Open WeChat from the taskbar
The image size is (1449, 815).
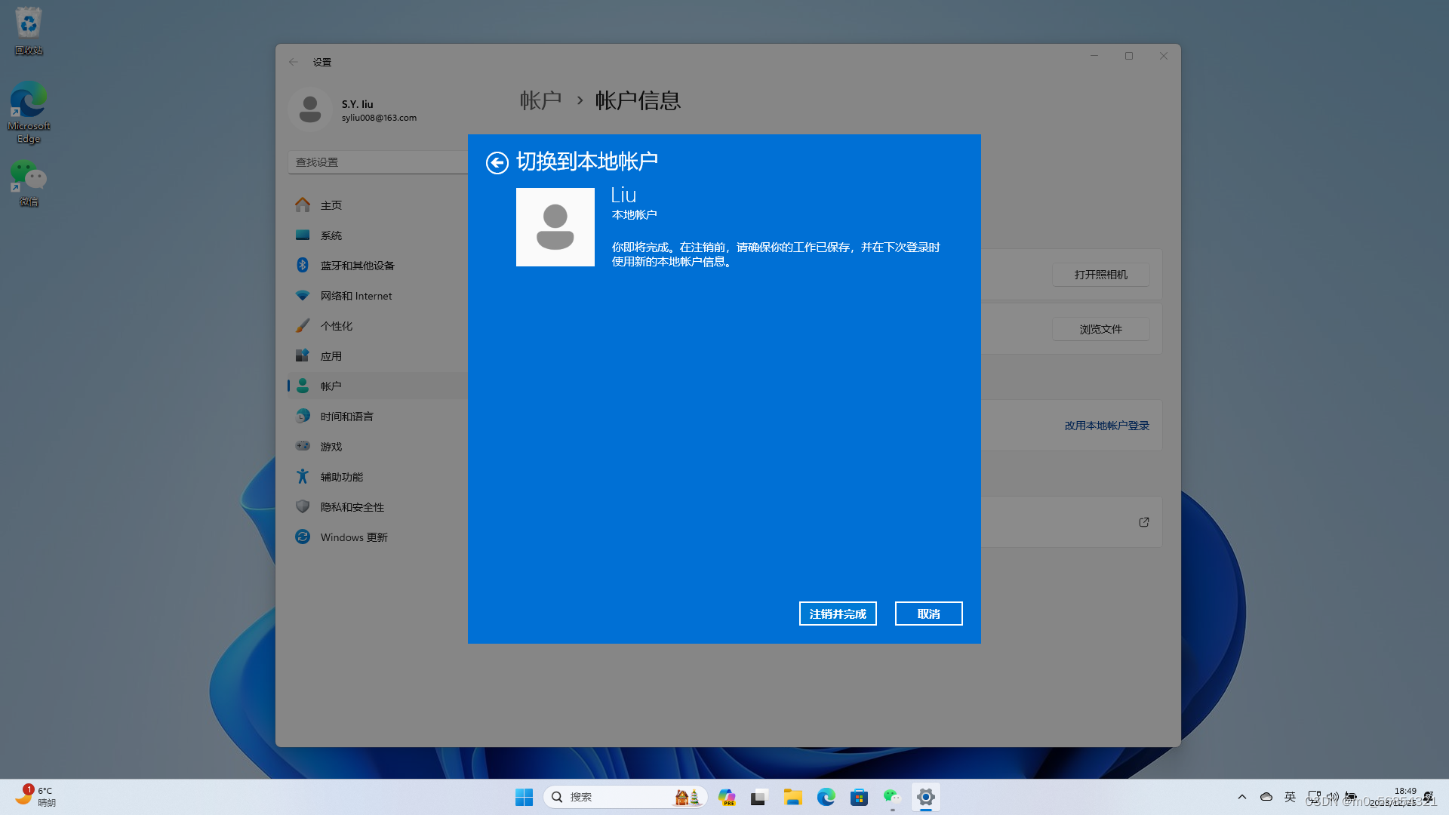click(x=891, y=796)
